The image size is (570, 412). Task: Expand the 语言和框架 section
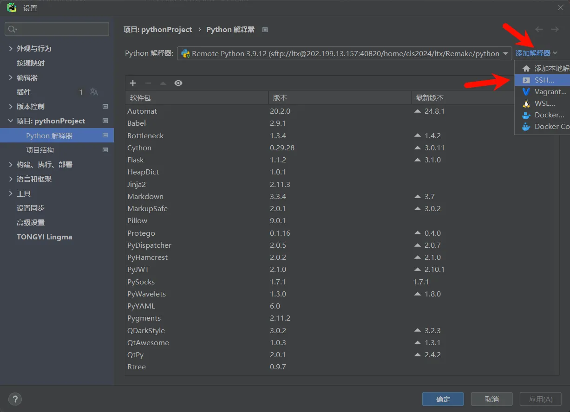[x=11, y=179]
